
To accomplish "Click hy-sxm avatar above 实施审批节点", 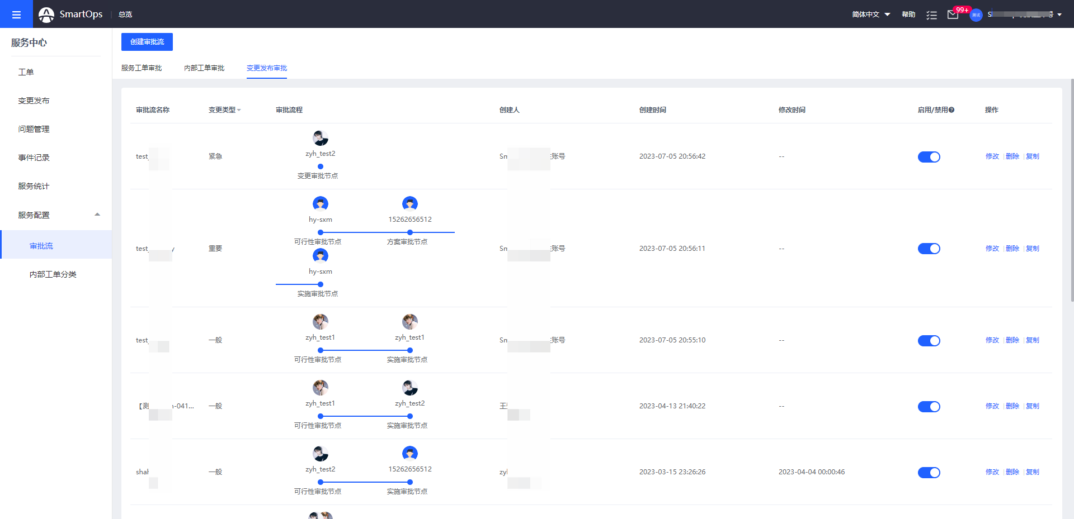I will (x=321, y=256).
